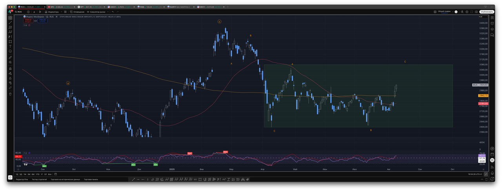Image resolution: width=502 pixels, height=191 pixels.
Task: Open the Редактор Pine bottom tab
Action: coord(23,179)
